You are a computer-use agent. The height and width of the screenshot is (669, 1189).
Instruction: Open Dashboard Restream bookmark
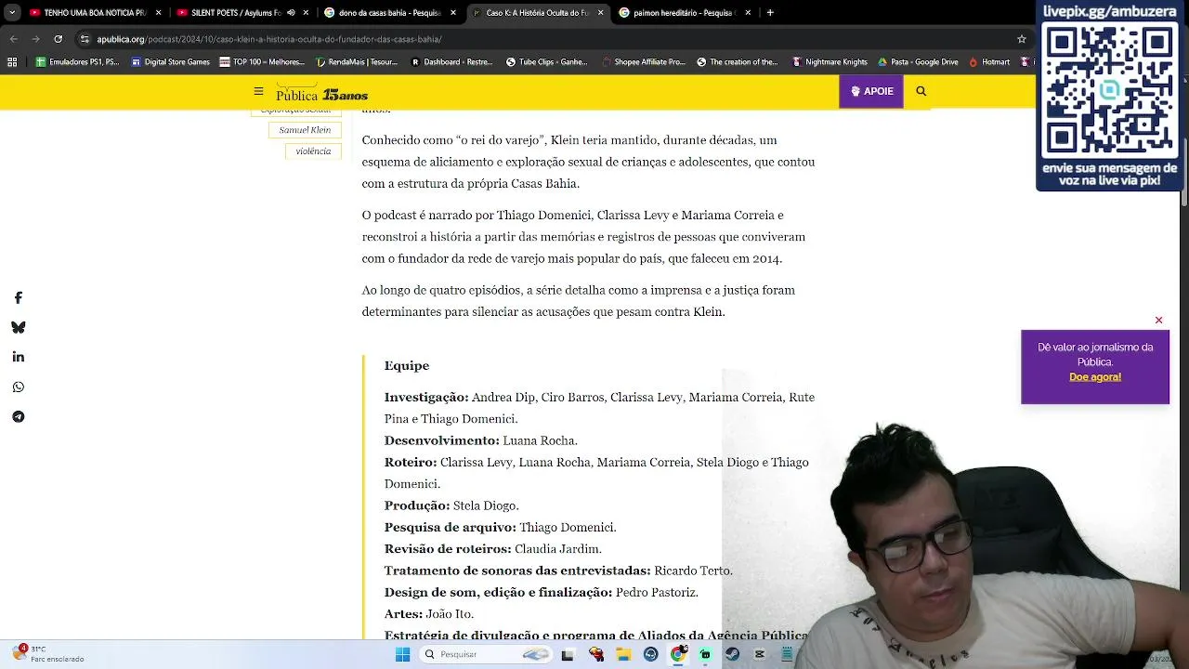pyautogui.click(x=452, y=62)
